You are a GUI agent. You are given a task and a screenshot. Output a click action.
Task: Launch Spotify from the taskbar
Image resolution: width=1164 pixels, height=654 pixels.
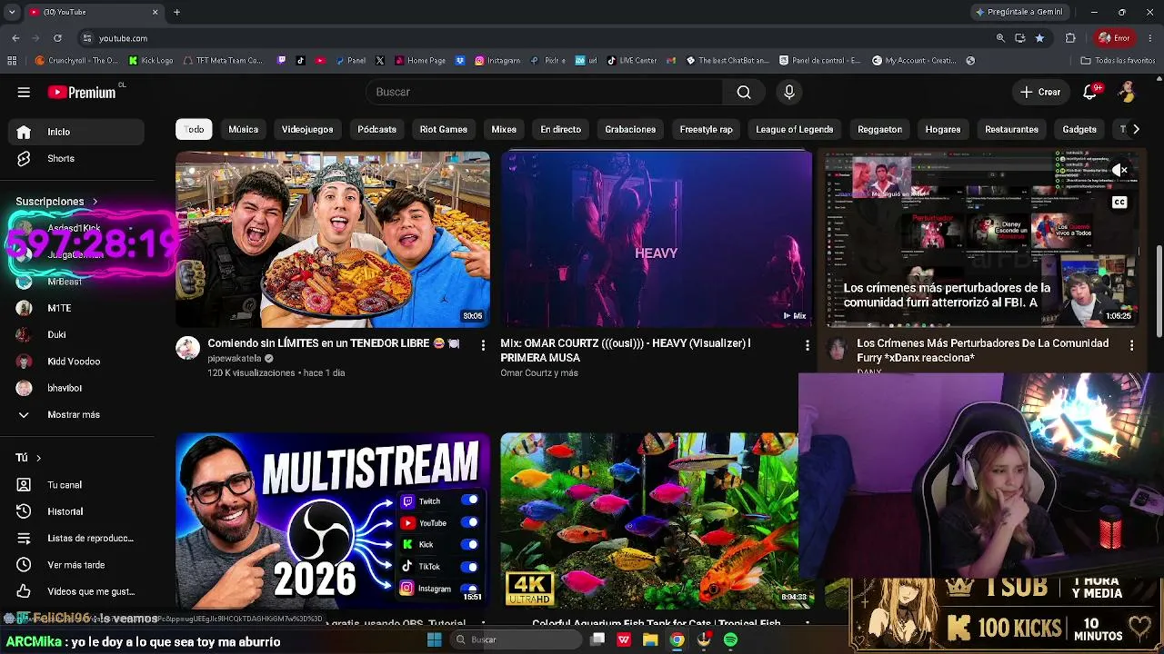(730, 639)
